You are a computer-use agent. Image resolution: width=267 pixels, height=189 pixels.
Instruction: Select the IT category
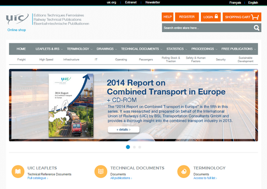point(96,59)
